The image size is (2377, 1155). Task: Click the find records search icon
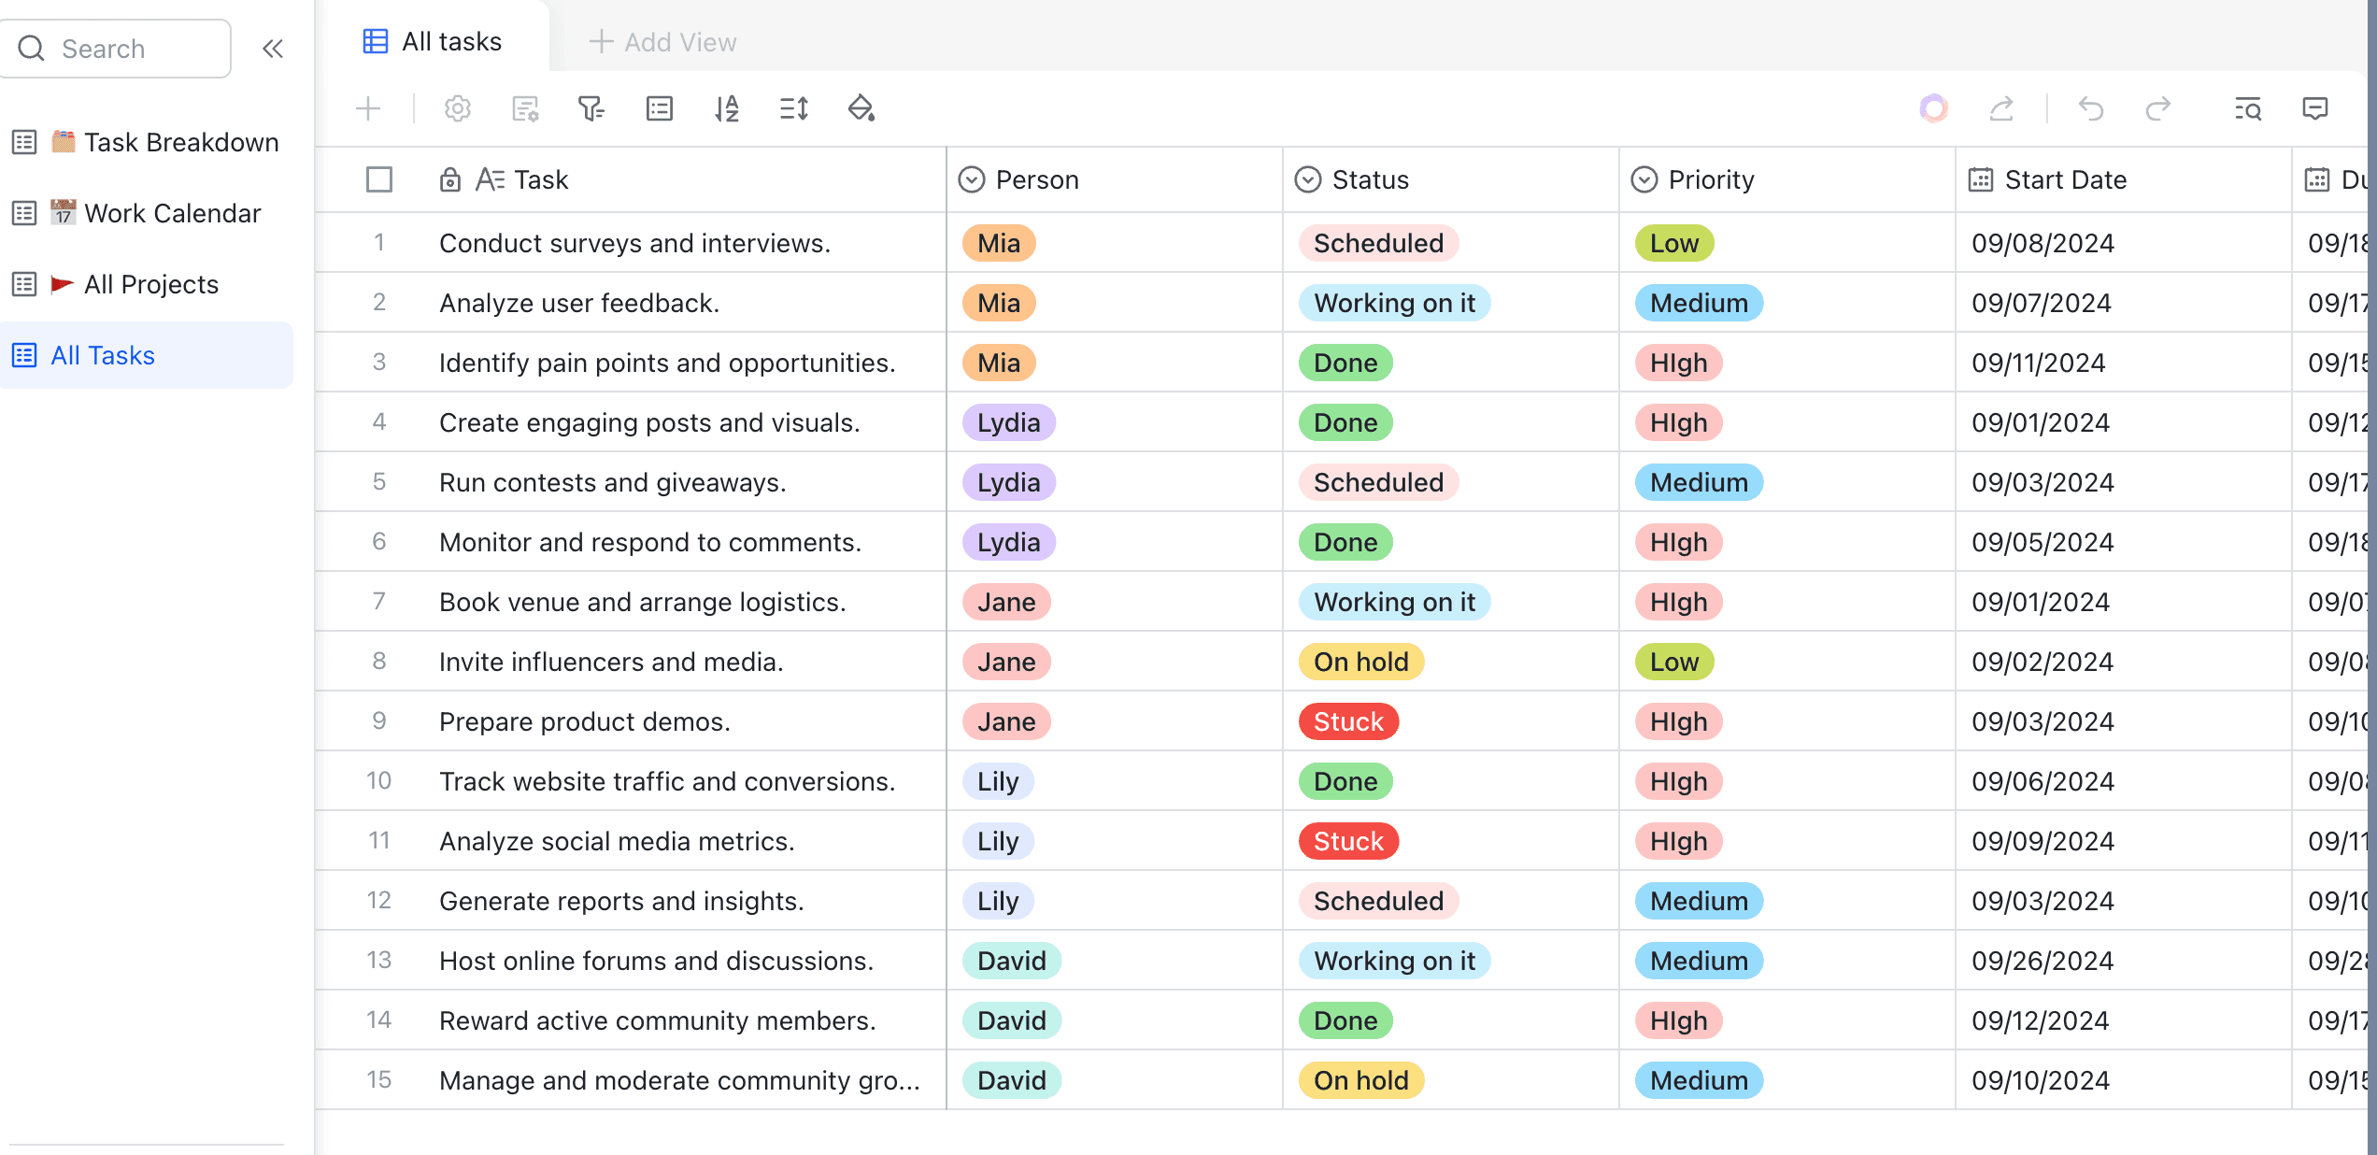click(2247, 109)
